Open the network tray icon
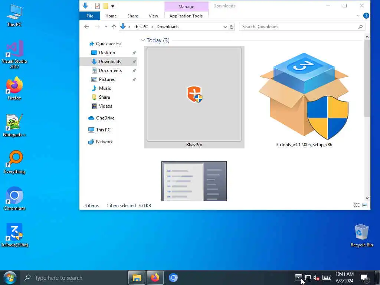The image size is (380, 285). 308,278
